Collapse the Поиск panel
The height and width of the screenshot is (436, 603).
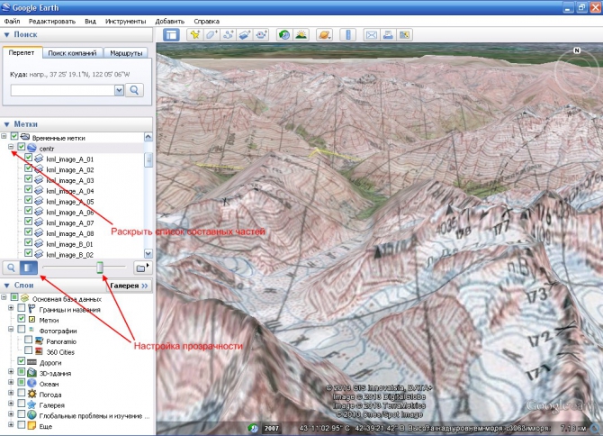point(6,34)
